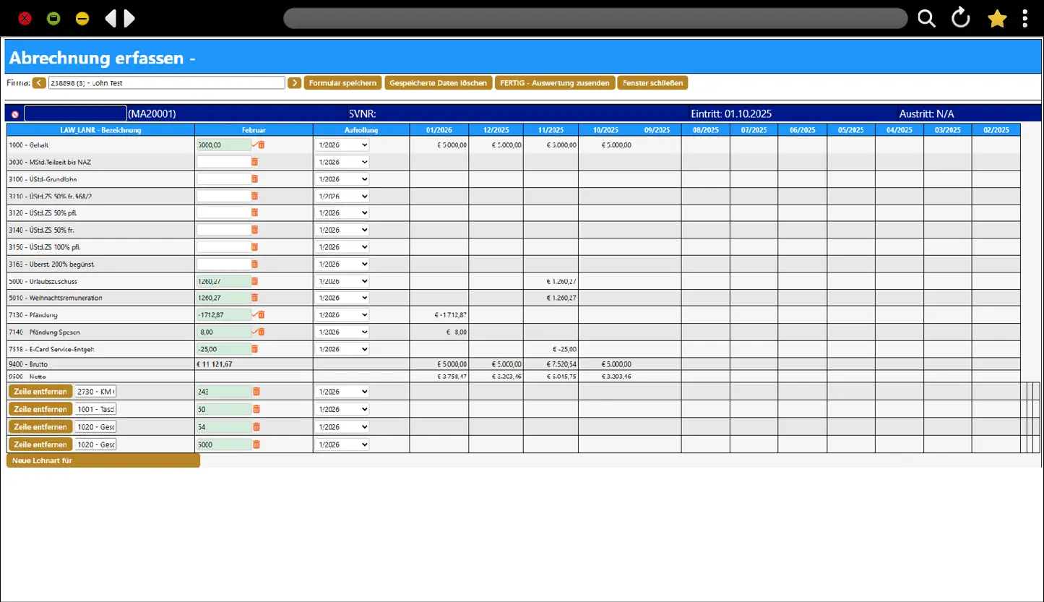Open the browser three-dot menu
The height and width of the screenshot is (602, 1044).
coord(1025,19)
